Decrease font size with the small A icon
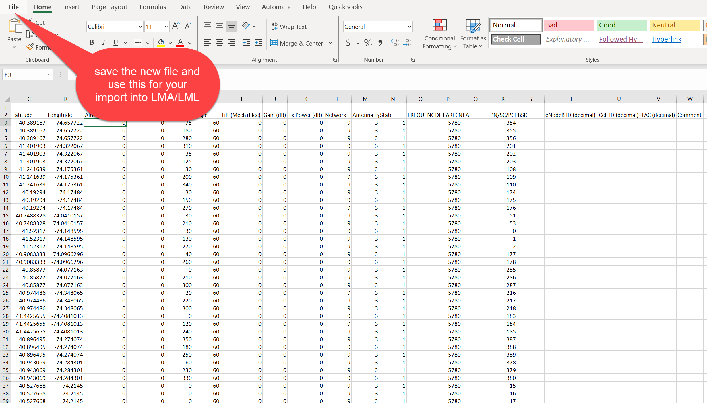The image size is (707, 403). (188, 26)
